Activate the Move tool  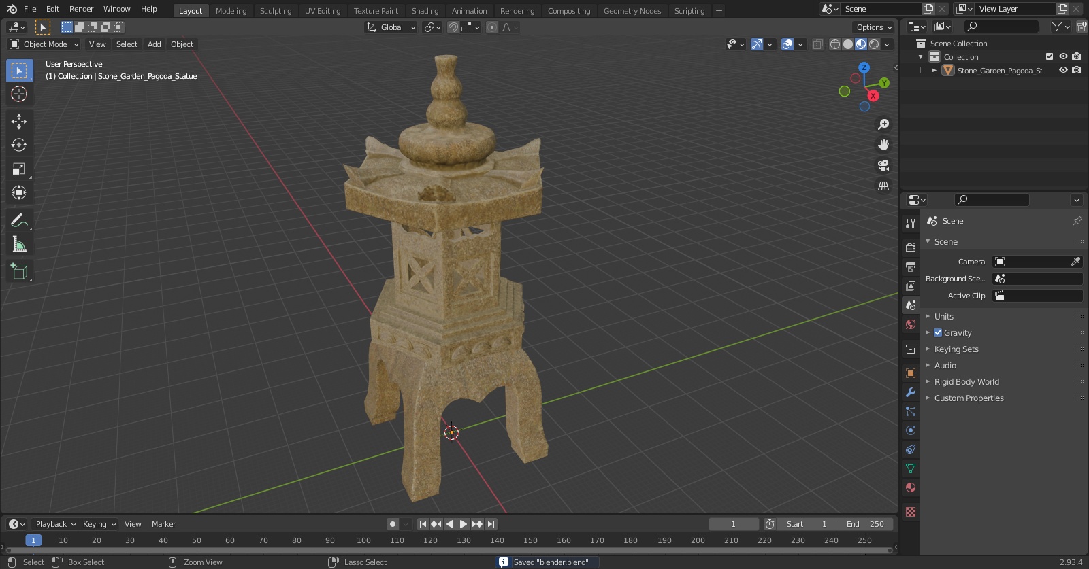click(19, 121)
